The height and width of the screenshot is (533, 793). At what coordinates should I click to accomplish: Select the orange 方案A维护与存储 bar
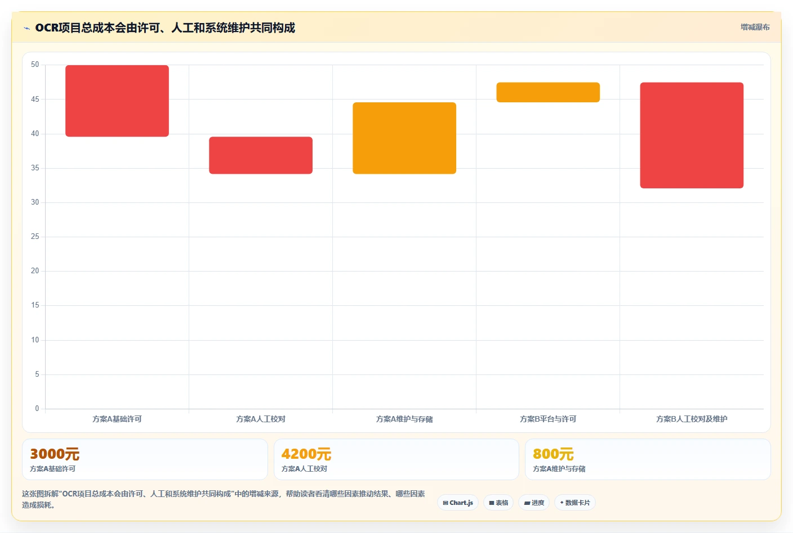click(x=404, y=138)
